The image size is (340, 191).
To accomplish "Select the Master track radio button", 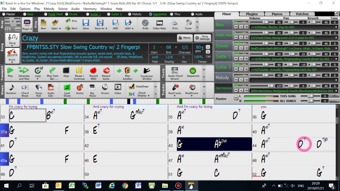I will pos(3,14).
